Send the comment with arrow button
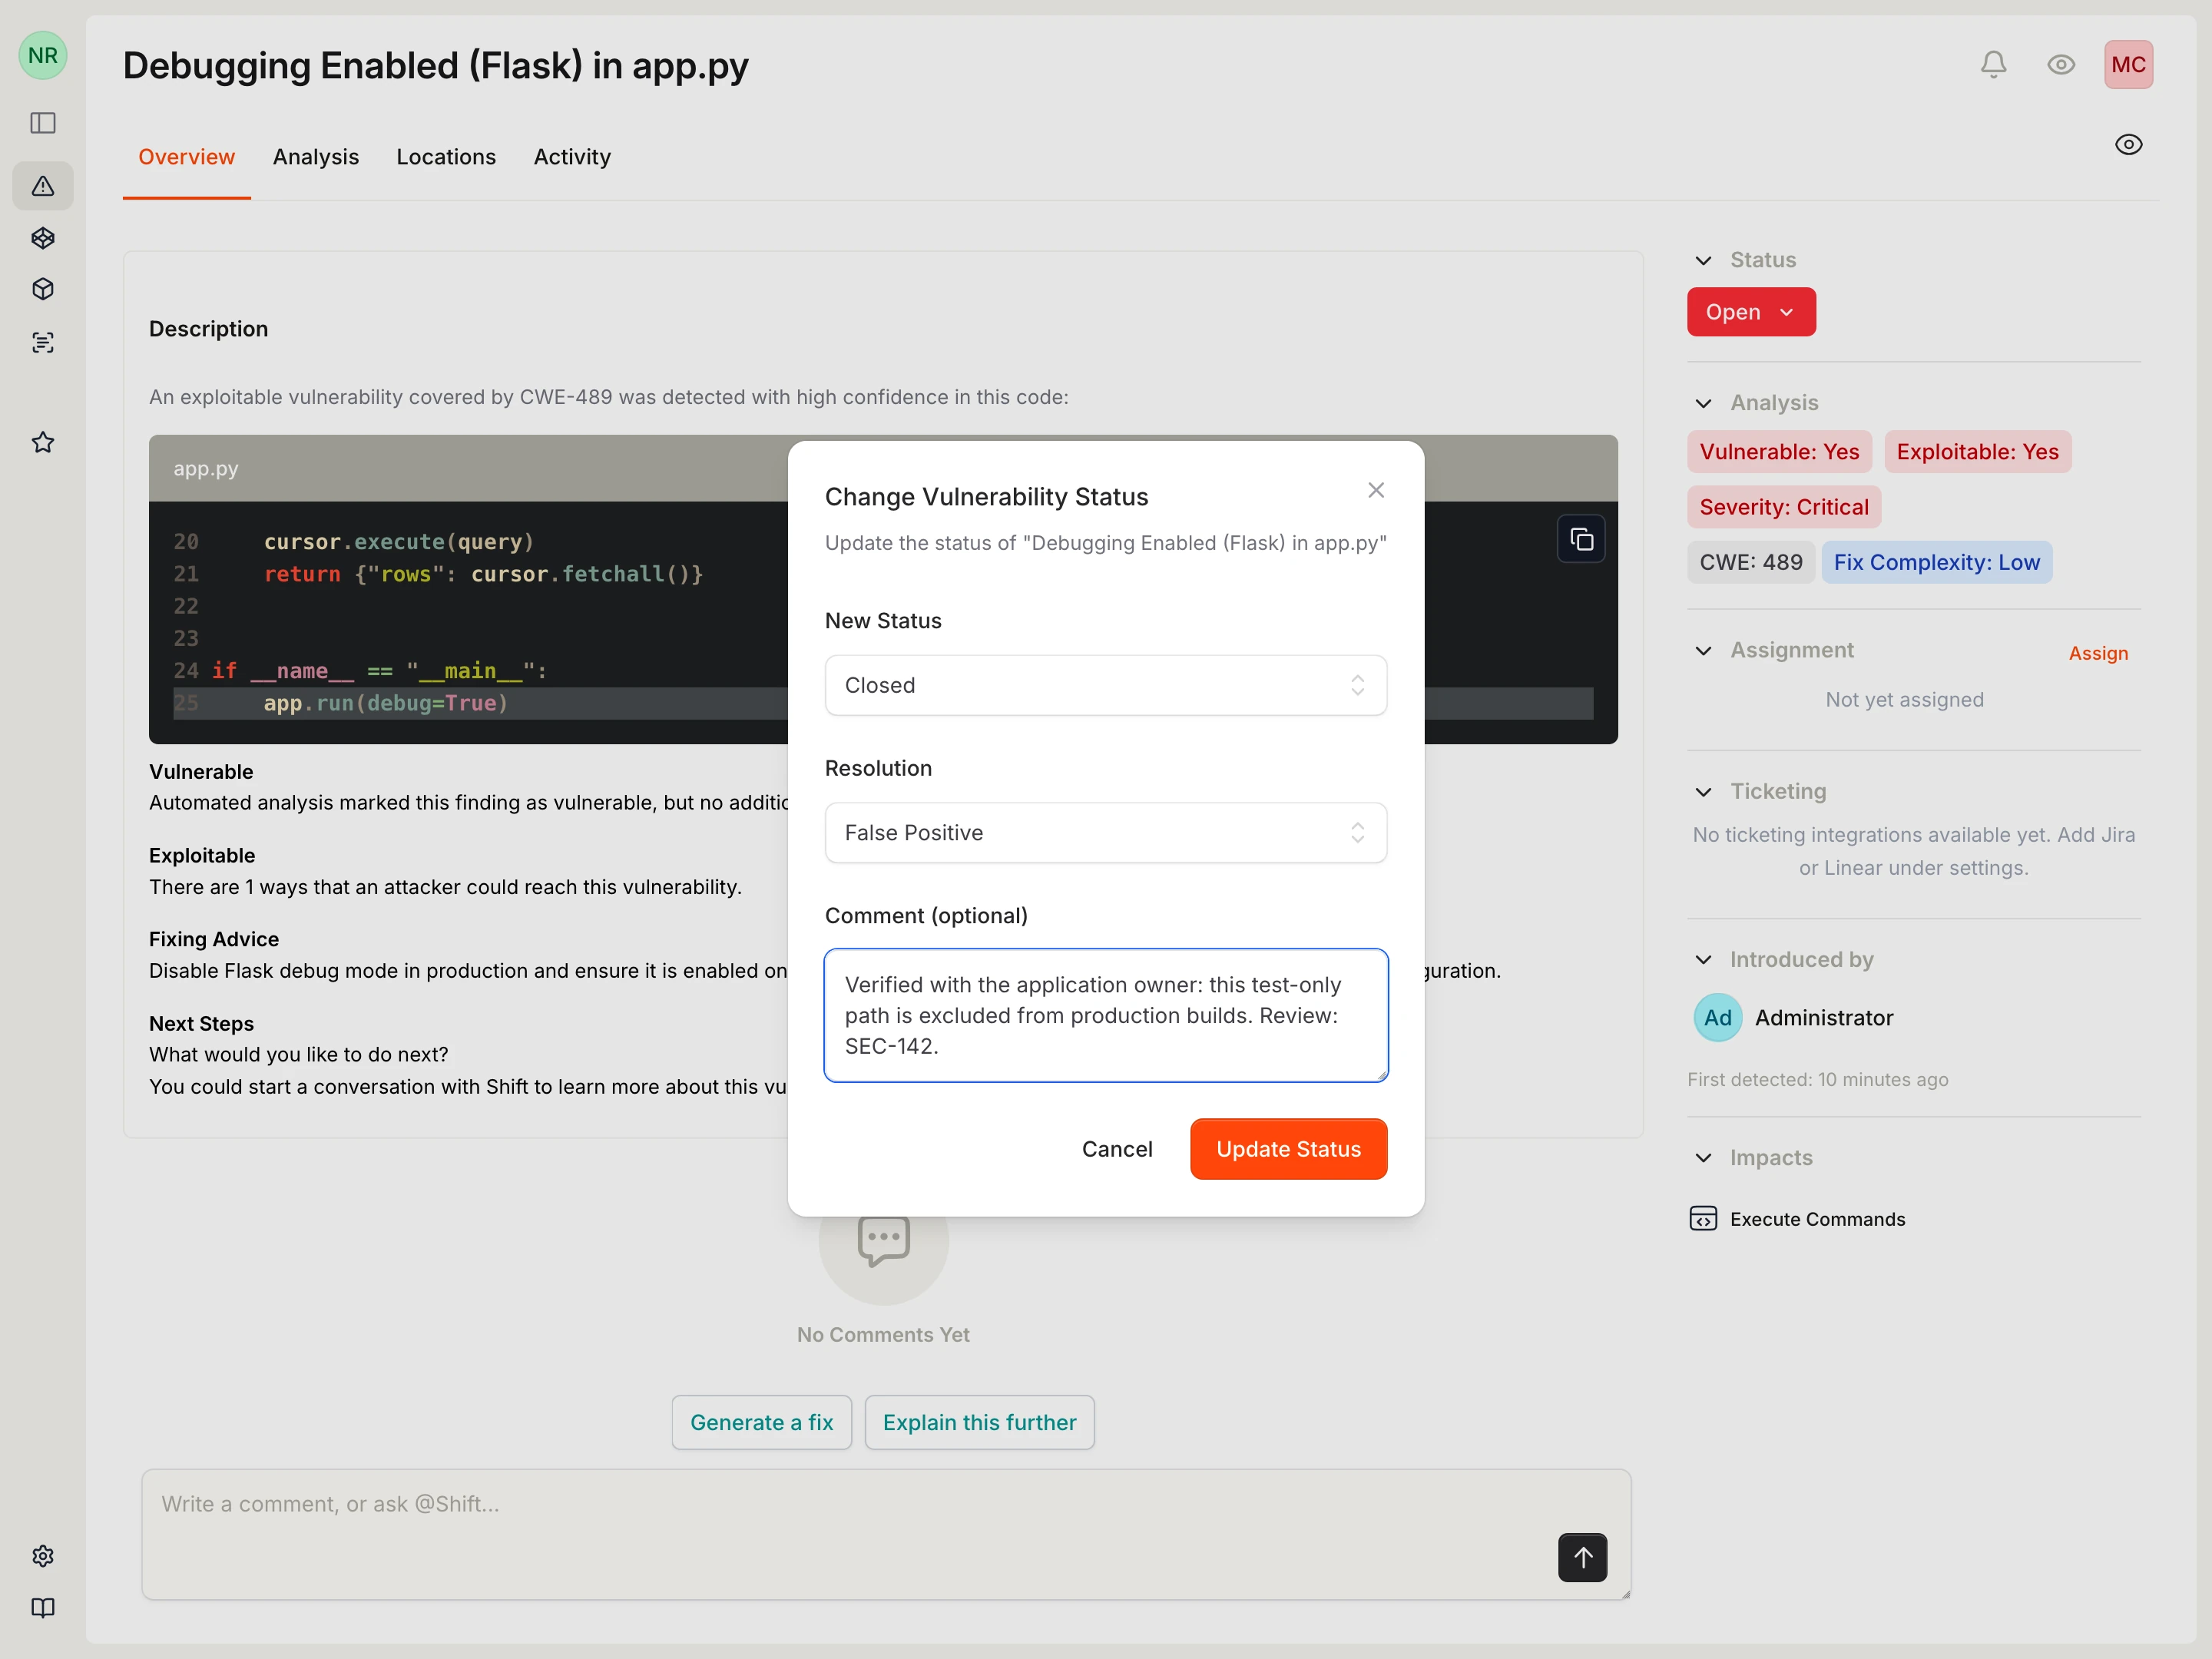The image size is (2212, 1659). tap(1582, 1557)
